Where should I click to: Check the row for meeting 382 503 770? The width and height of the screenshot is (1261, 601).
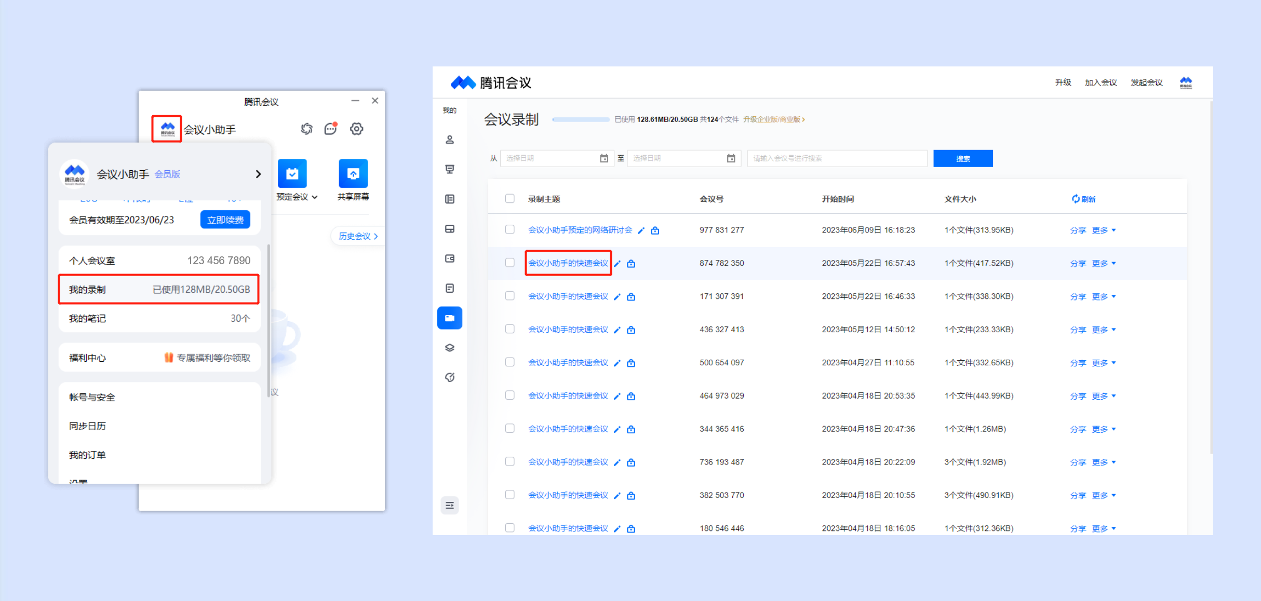pos(509,495)
